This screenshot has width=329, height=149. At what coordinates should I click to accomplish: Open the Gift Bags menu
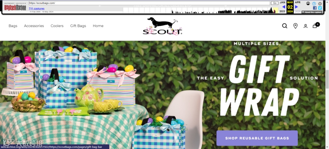pyautogui.click(x=78, y=26)
